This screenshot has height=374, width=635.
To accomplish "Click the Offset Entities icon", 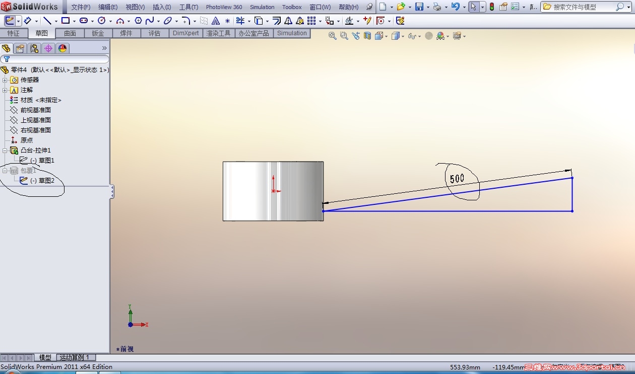I will tap(277, 21).
